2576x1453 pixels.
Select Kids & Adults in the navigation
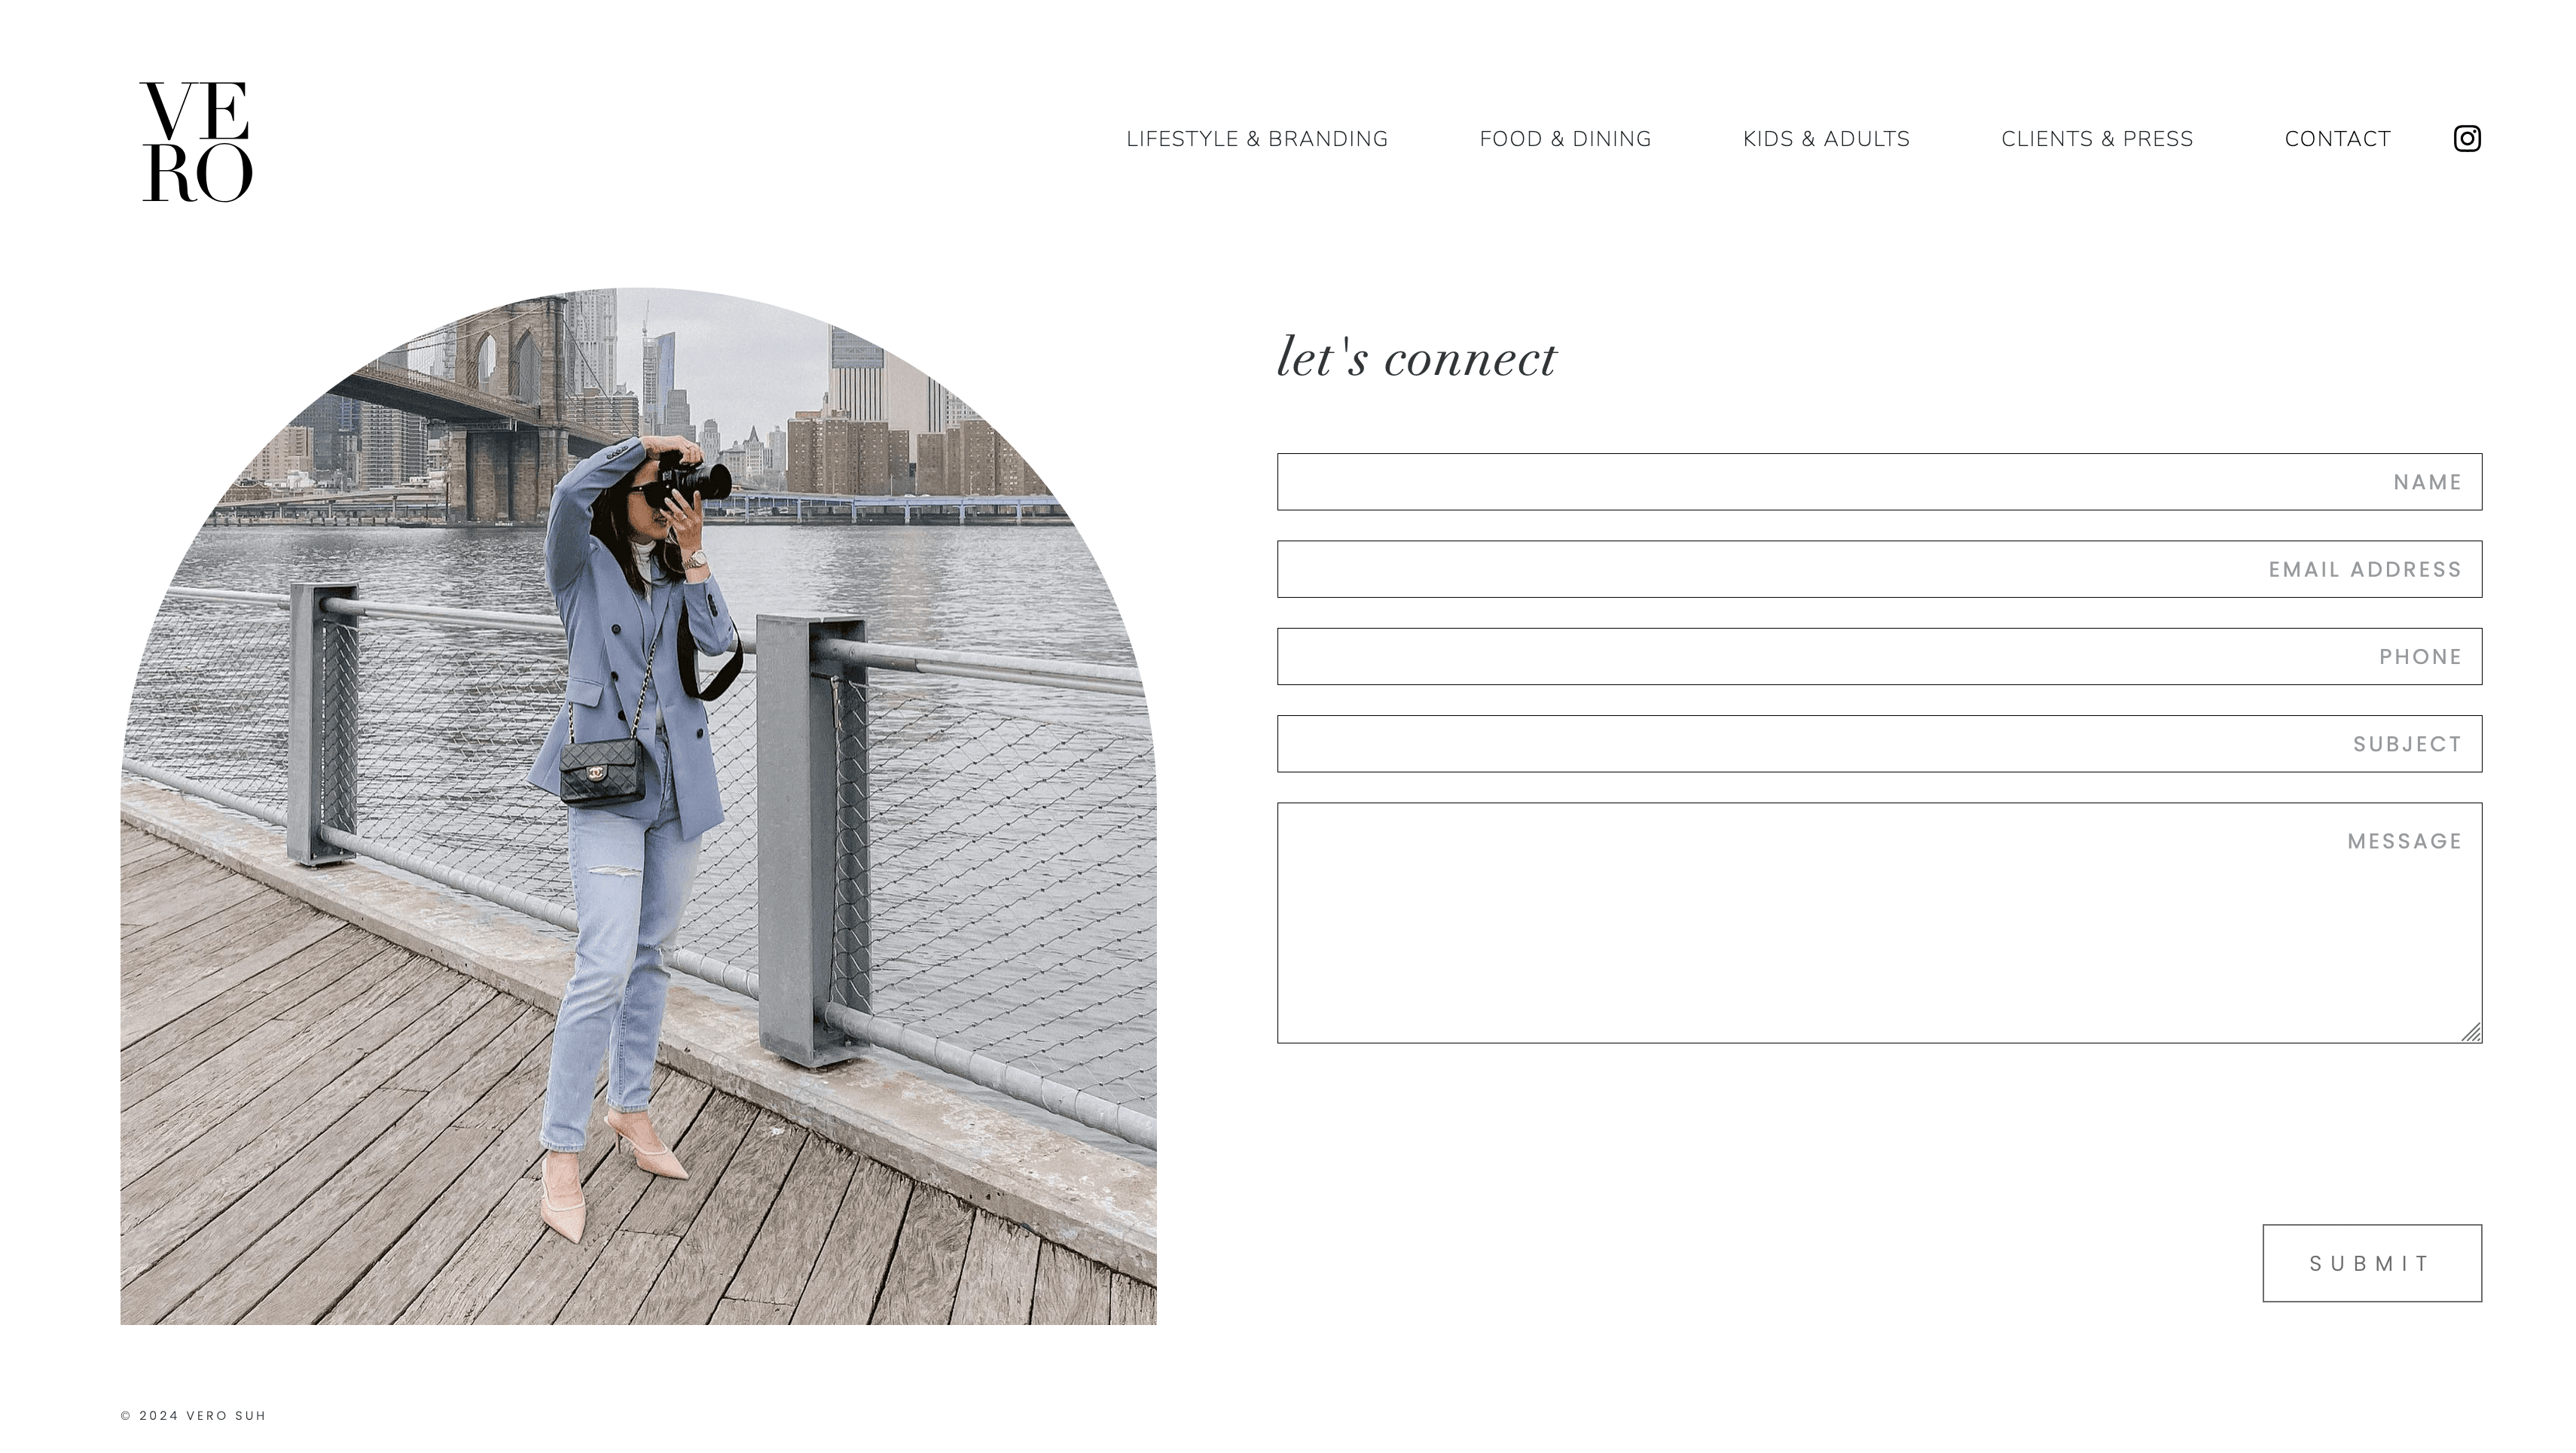(1826, 139)
